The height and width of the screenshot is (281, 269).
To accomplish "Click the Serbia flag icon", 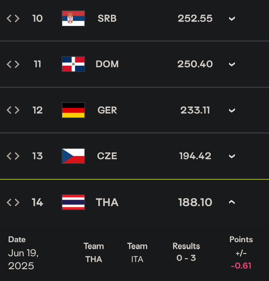I will pos(73,18).
